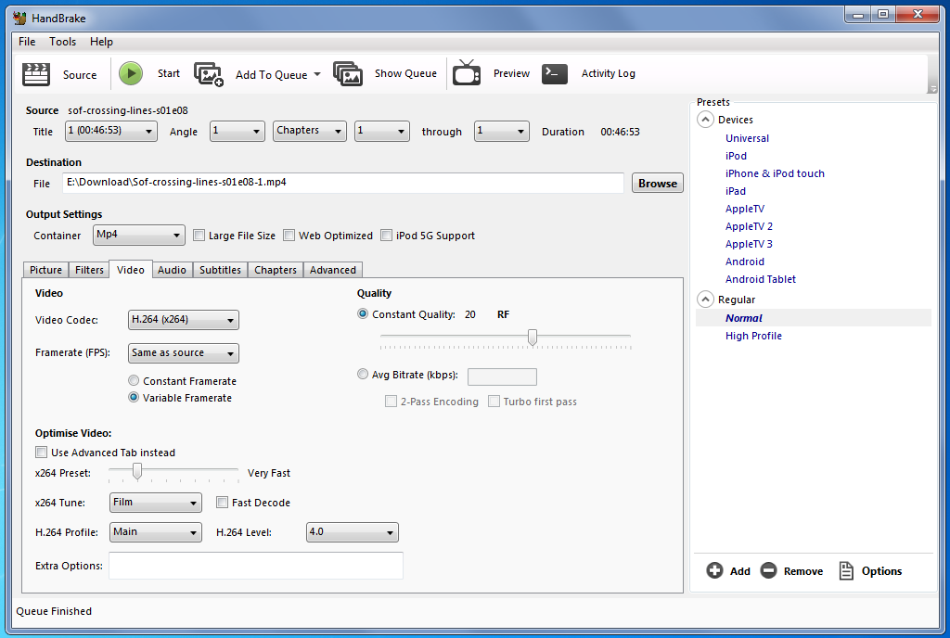Open the Title dropdown
The height and width of the screenshot is (638, 950).
coord(111,131)
